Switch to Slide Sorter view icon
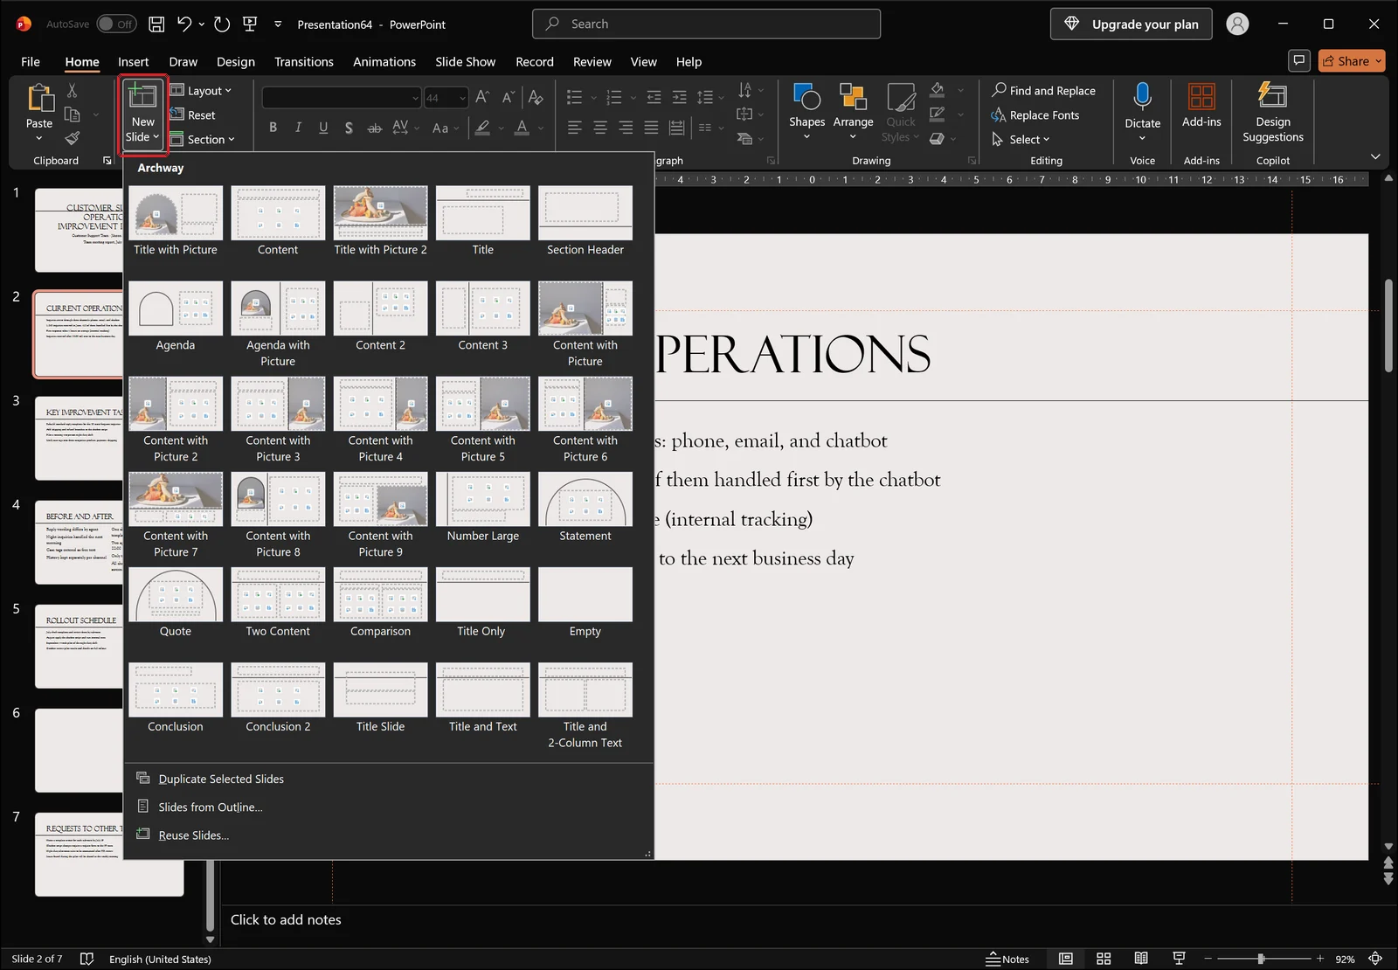The height and width of the screenshot is (970, 1398). [1104, 959]
